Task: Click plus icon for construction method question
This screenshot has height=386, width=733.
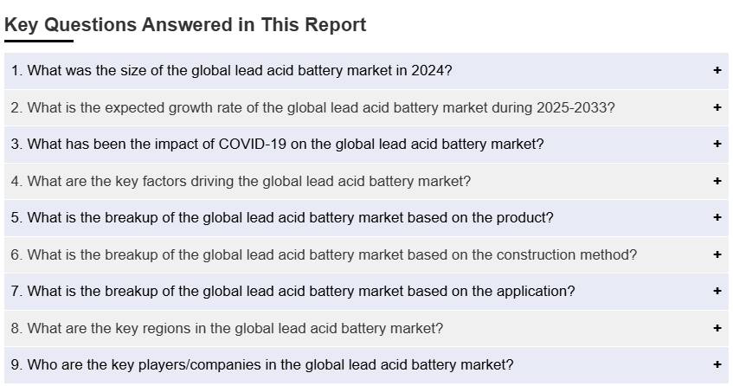Action: pyautogui.click(x=717, y=255)
